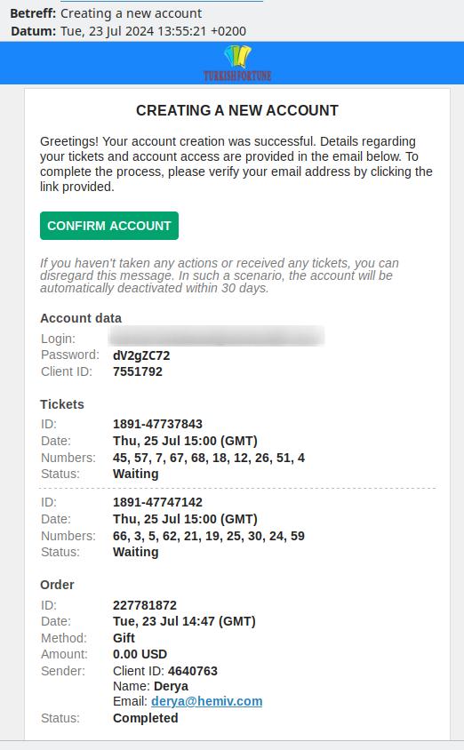This screenshot has width=464, height=750.
Task: Click the green CONFIRM ACCOUNT button
Action: tap(109, 226)
